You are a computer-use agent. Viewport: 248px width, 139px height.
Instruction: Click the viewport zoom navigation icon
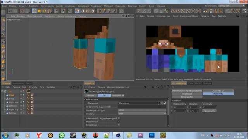[126, 16]
